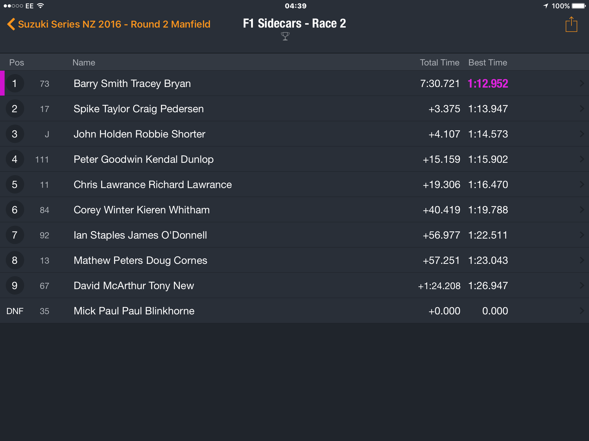Viewport: 589px width, 441px height.
Task: Tap the Pos column header
Action: pyautogui.click(x=17, y=63)
